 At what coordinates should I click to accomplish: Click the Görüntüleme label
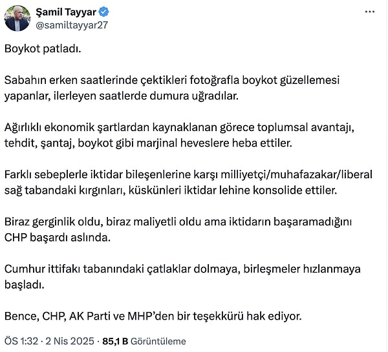[157, 341]
